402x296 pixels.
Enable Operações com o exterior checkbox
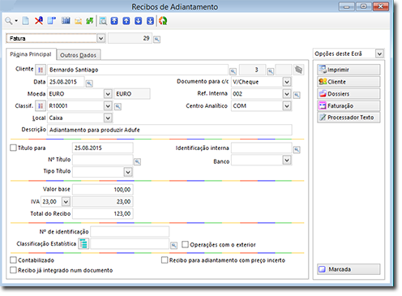tap(185, 244)
